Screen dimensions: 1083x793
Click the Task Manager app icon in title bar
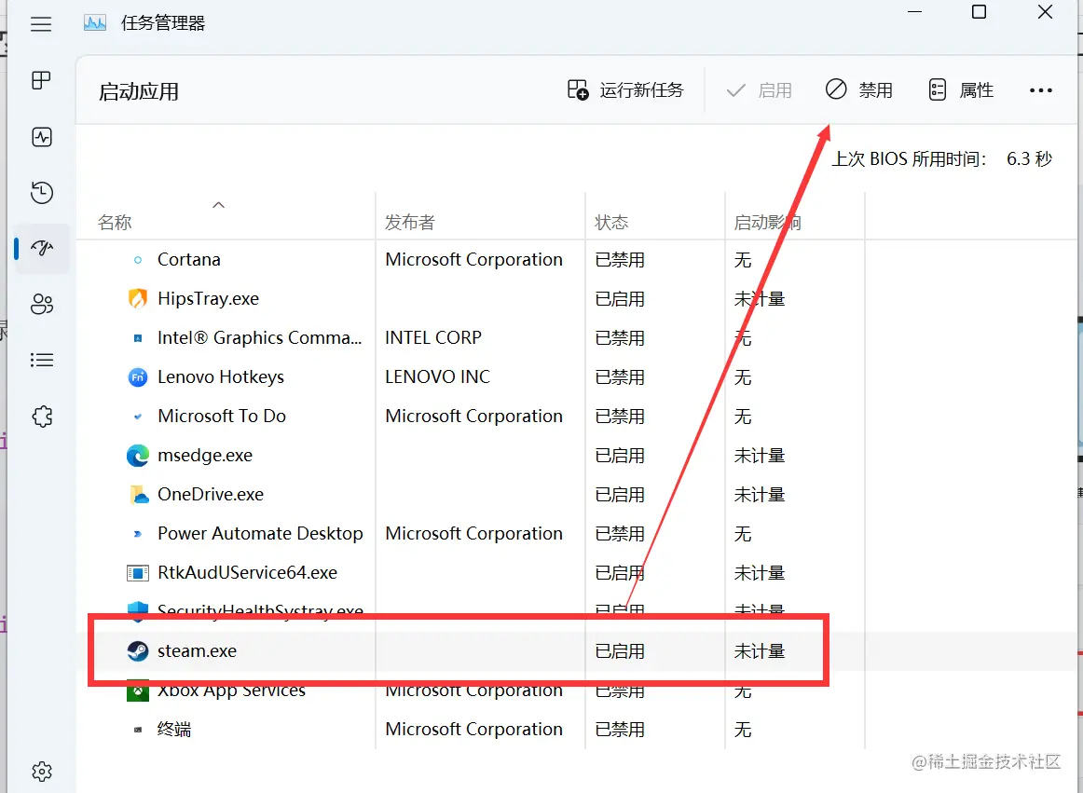[x=95, y=22]
